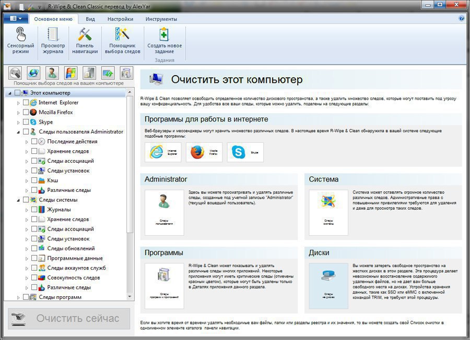Screen dimensions: 470x340
Task: Click the tree scrollbar up arrow
Action: (x=130, y=92)
